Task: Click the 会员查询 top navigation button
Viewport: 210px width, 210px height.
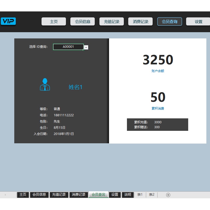Action: [170, 22]
